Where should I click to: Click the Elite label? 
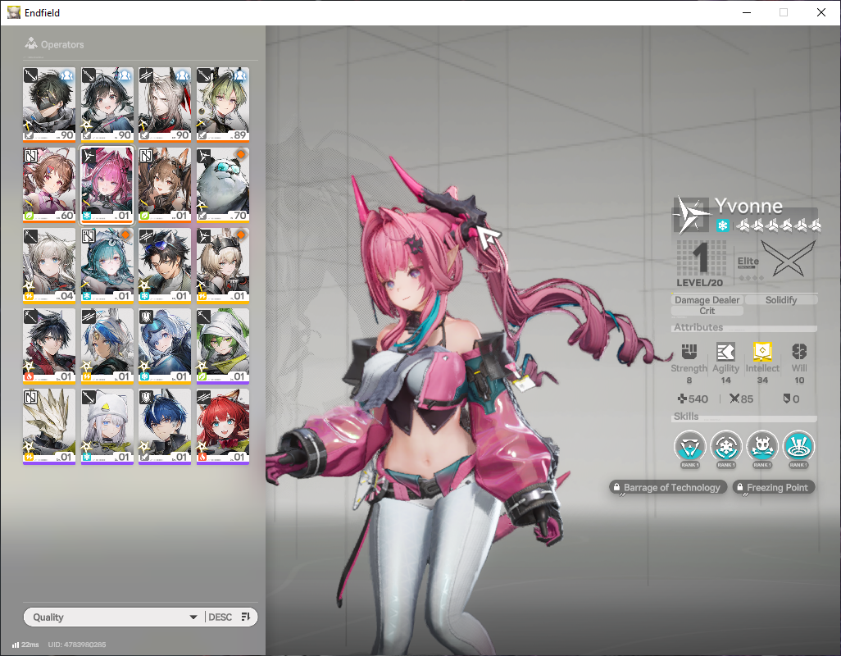tap(748, 261)
